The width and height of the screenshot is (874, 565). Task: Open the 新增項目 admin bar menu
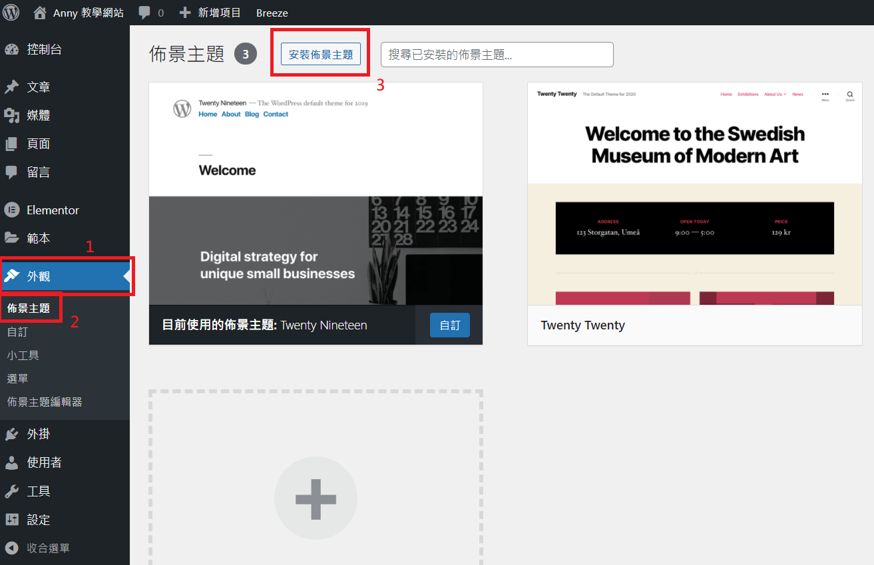(220, 13)
